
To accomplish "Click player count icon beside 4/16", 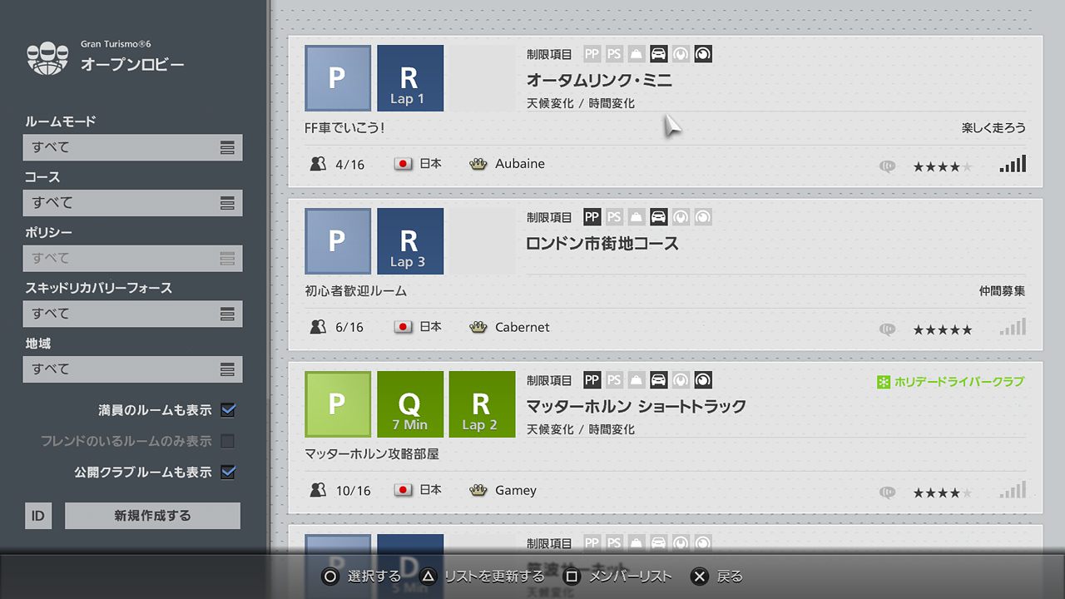I will pyautogui.click(x=318, y=164).
